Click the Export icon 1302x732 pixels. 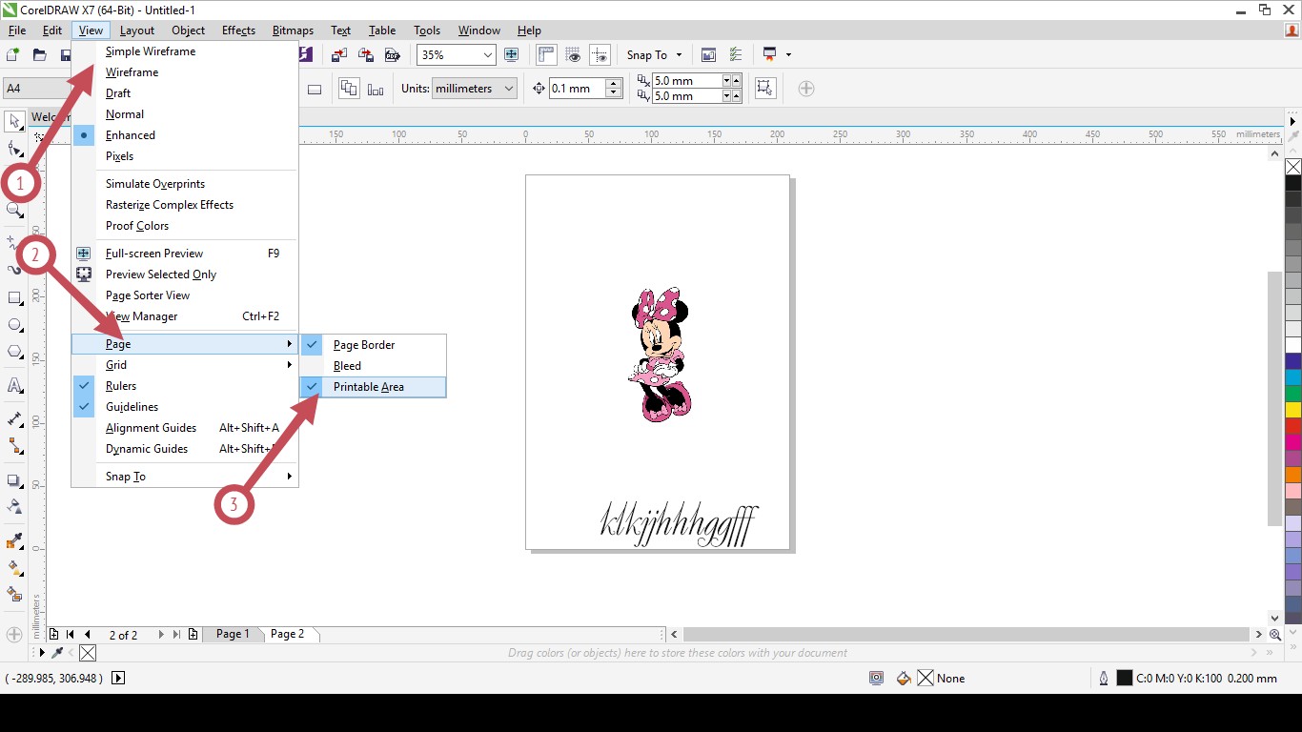pos(365,55)
